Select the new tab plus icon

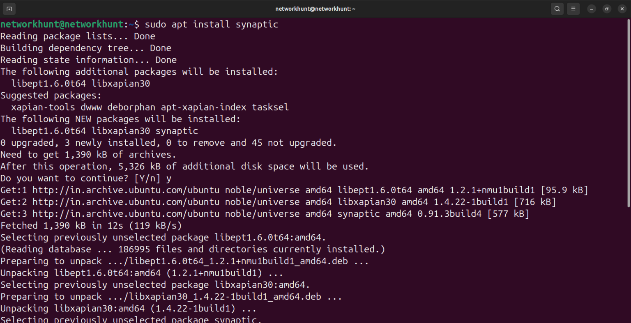[x=9, y=8]
